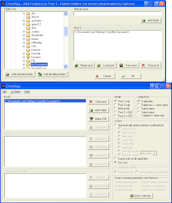This screenshot has width=172, height=203.
Task: Select Pool 2 only mode
Action: click(115, 105)
